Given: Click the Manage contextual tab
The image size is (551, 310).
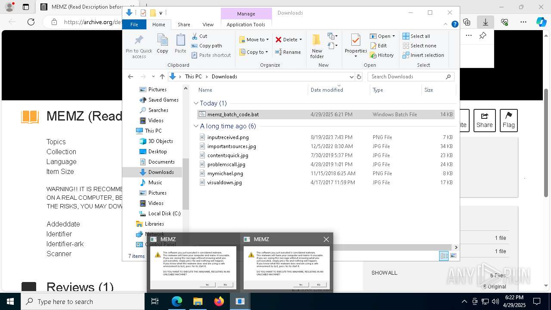Looking at the screenshot, I should [x=246, y=14].
